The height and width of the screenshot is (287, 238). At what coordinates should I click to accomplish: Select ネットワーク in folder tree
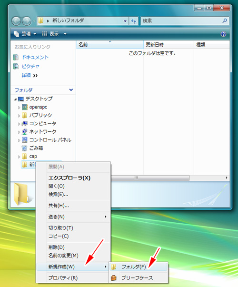point(43,132)
